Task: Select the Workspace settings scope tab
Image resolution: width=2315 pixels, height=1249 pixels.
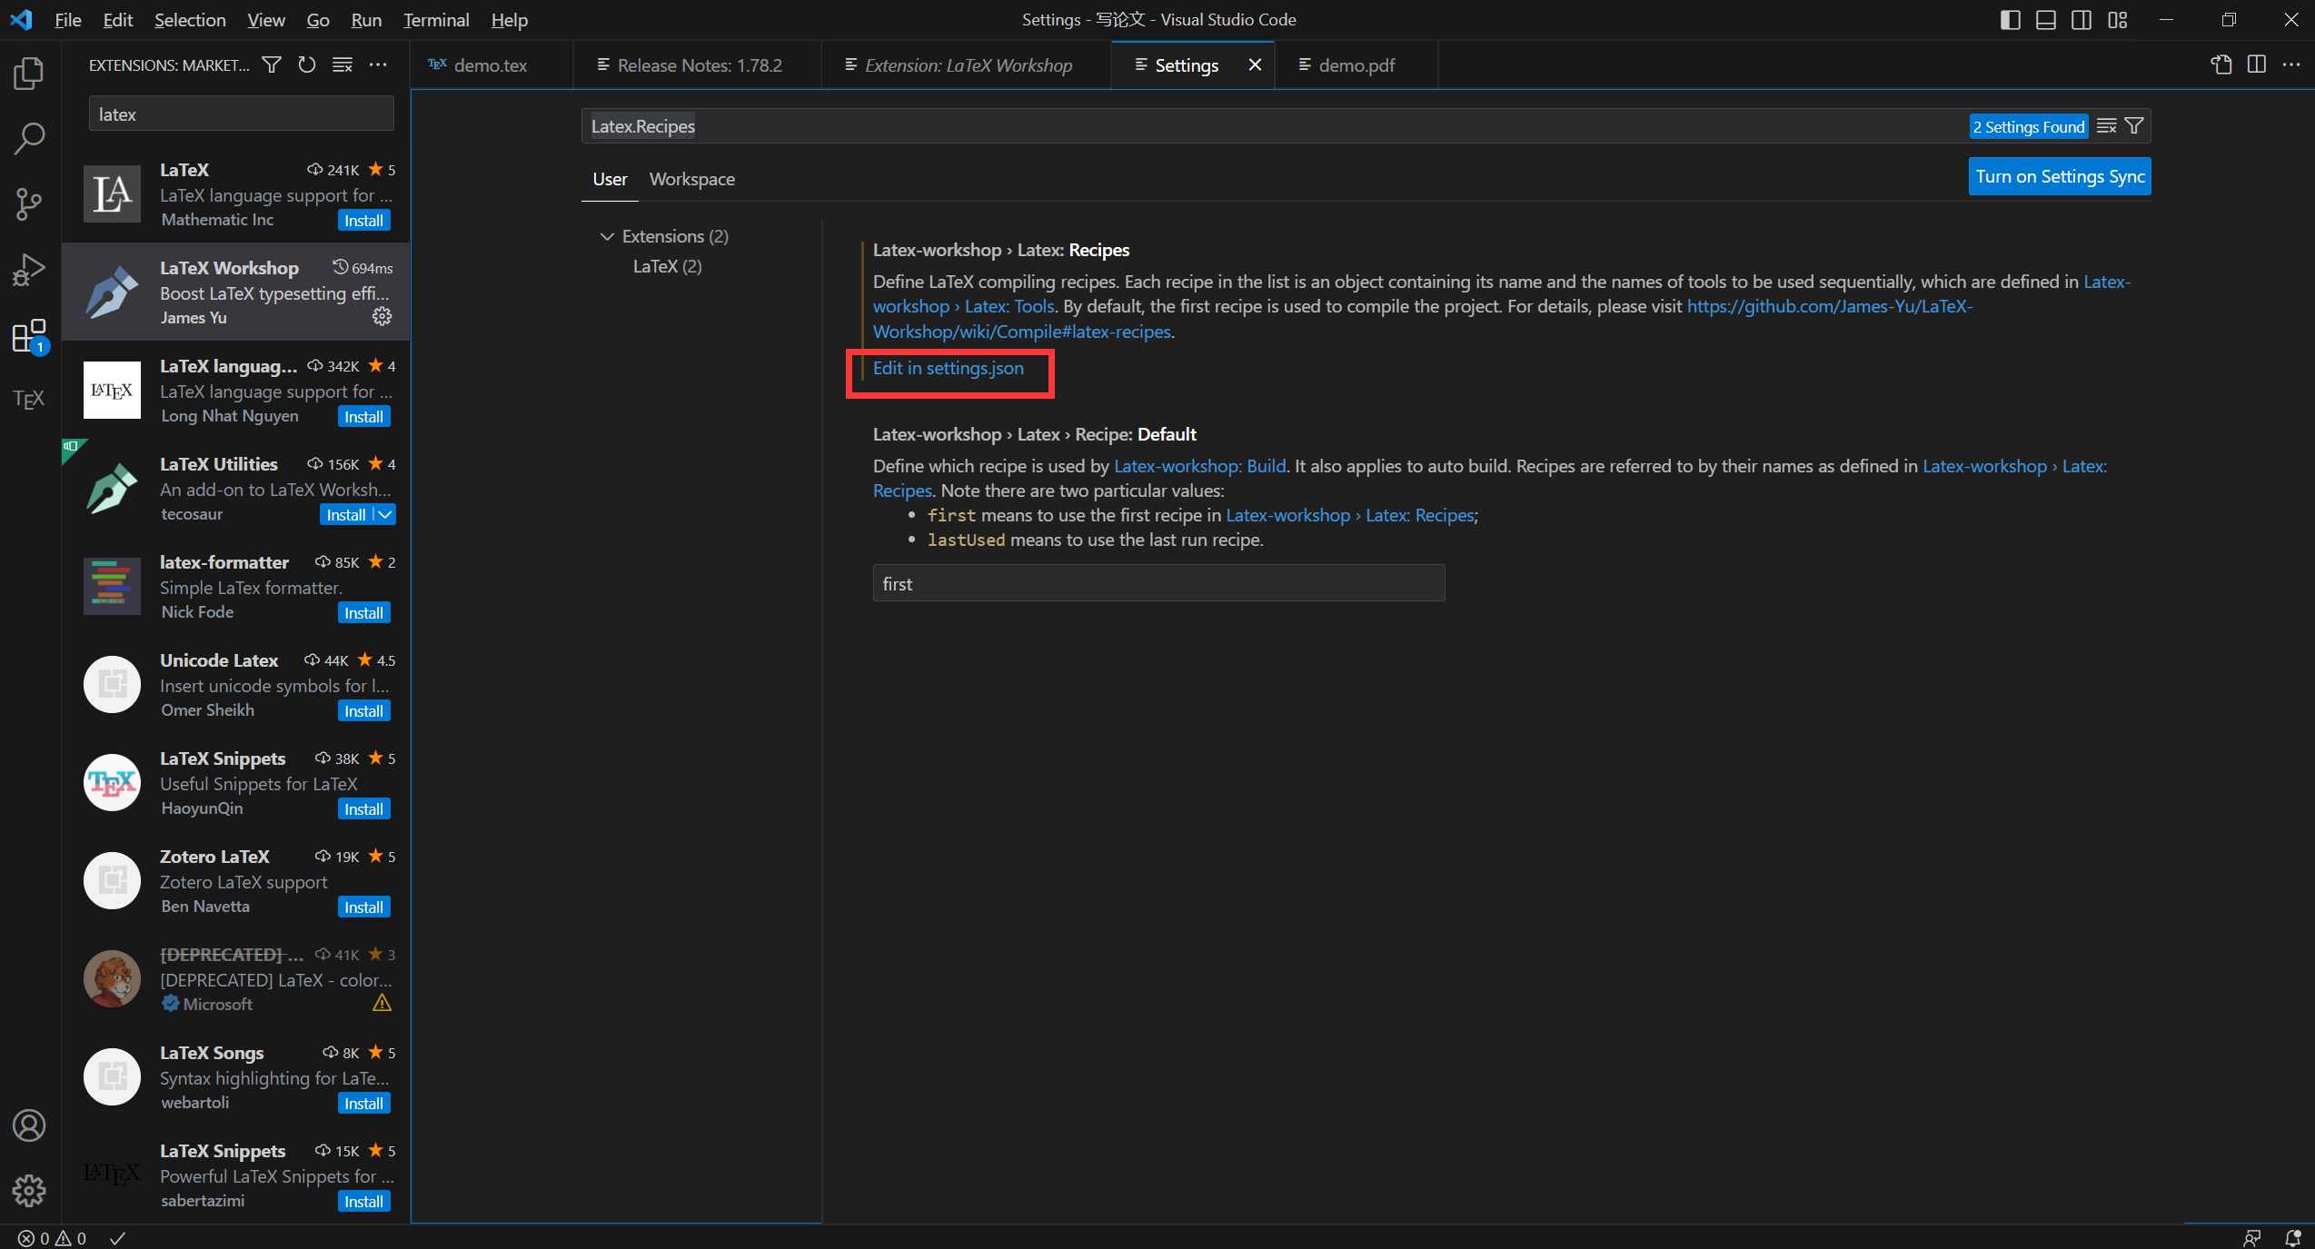Action: [692, 179]
